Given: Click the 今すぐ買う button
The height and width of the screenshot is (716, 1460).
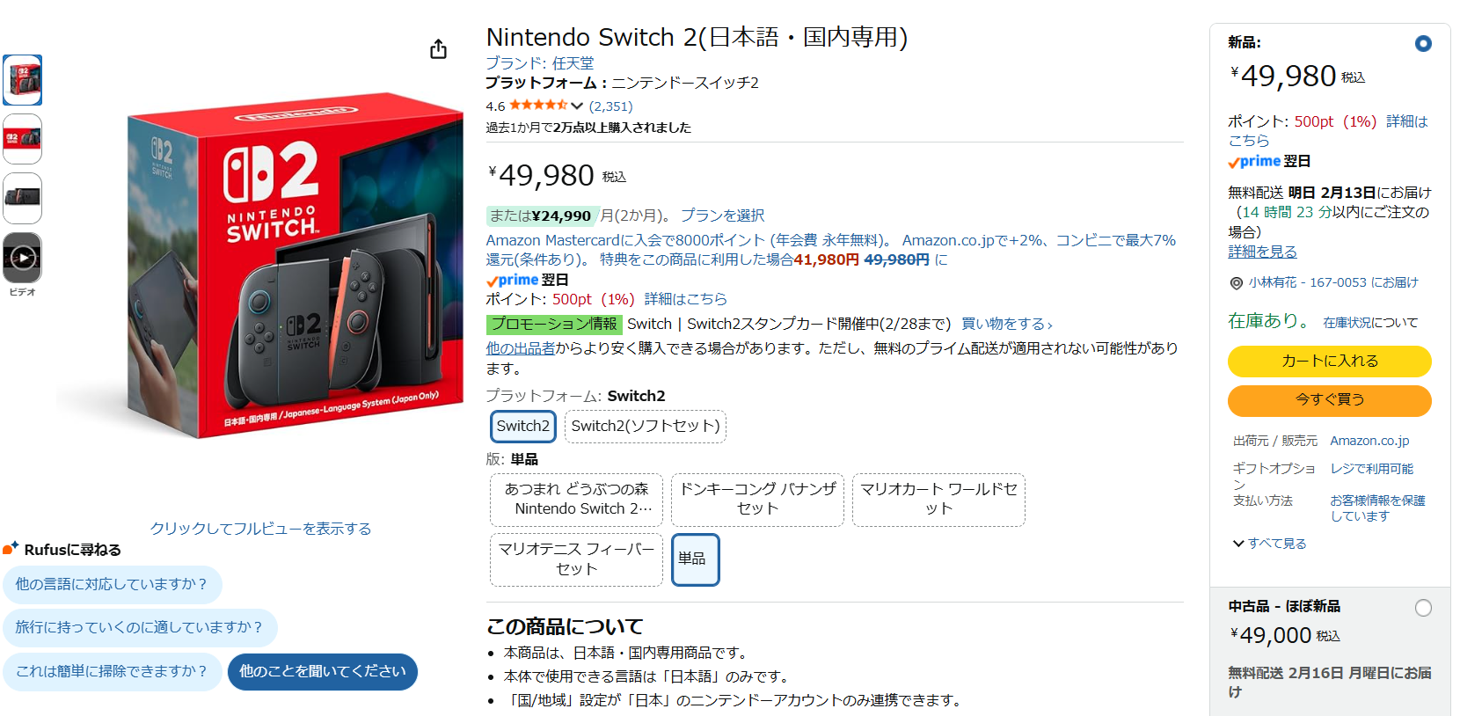Looking at the screenshot, I should (x=1329, y=400).
